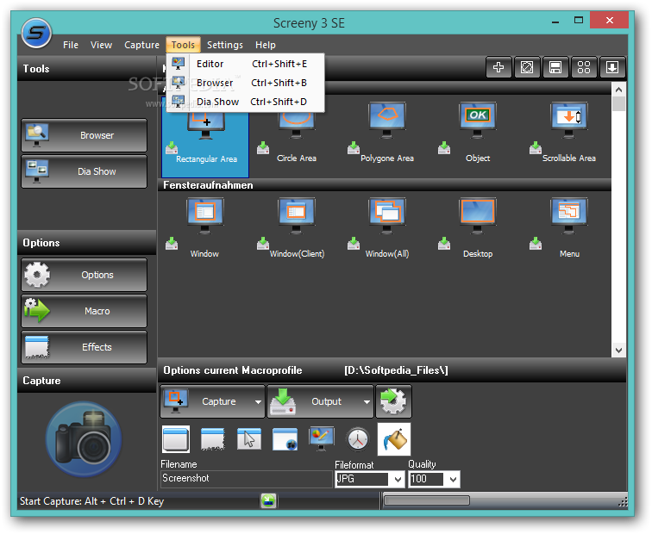Click the crossed-square delete toolbar icon
Screen dimensions: 652x534
pyautogui.click(x=527, y=67)
